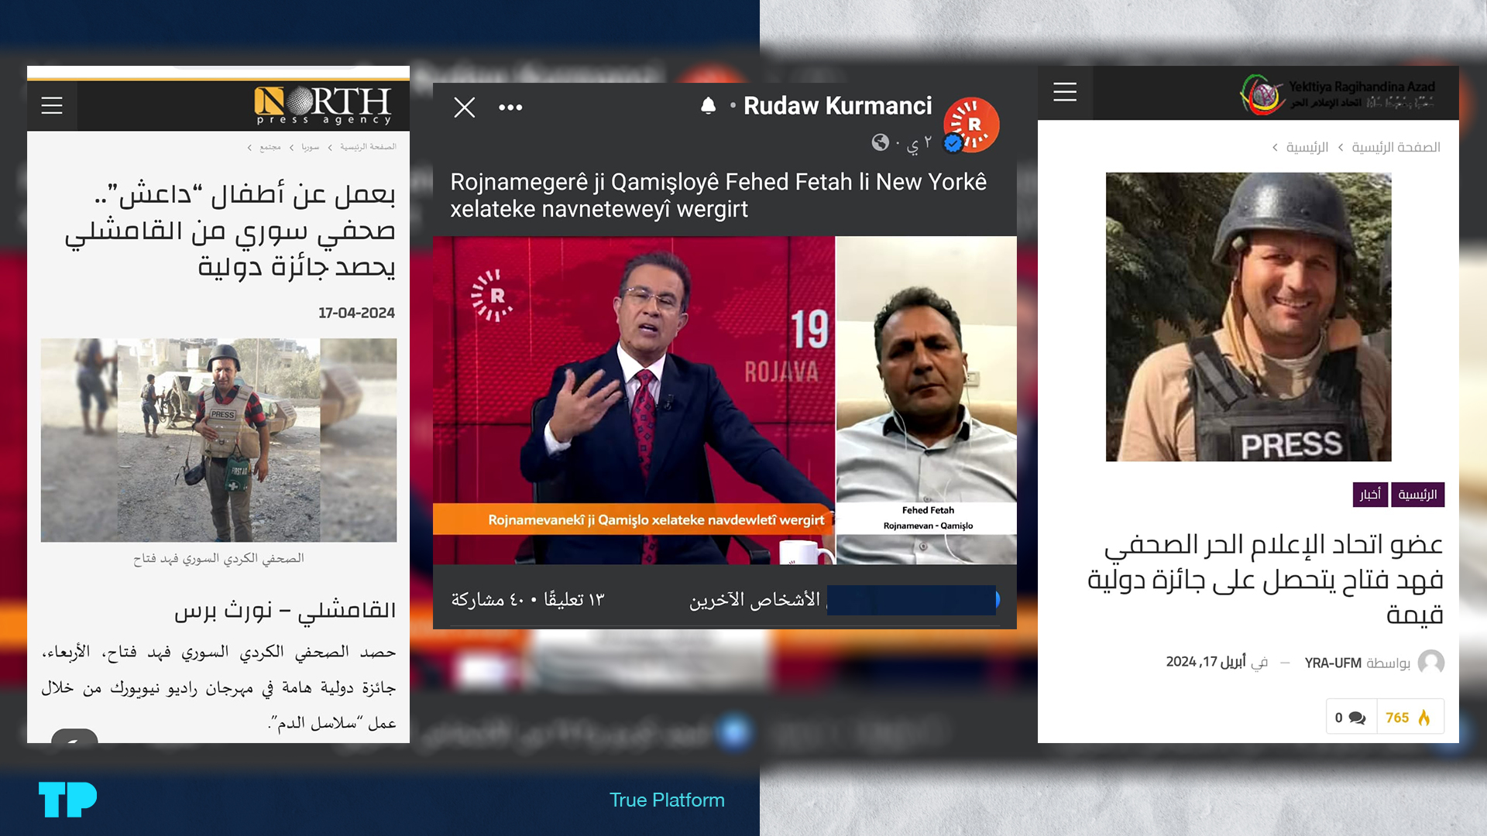Toggle the notification bell for Rudaw Kurmanci
Image resolution: width=1487 pixels, height=836 pixels.
pos(708,106)
